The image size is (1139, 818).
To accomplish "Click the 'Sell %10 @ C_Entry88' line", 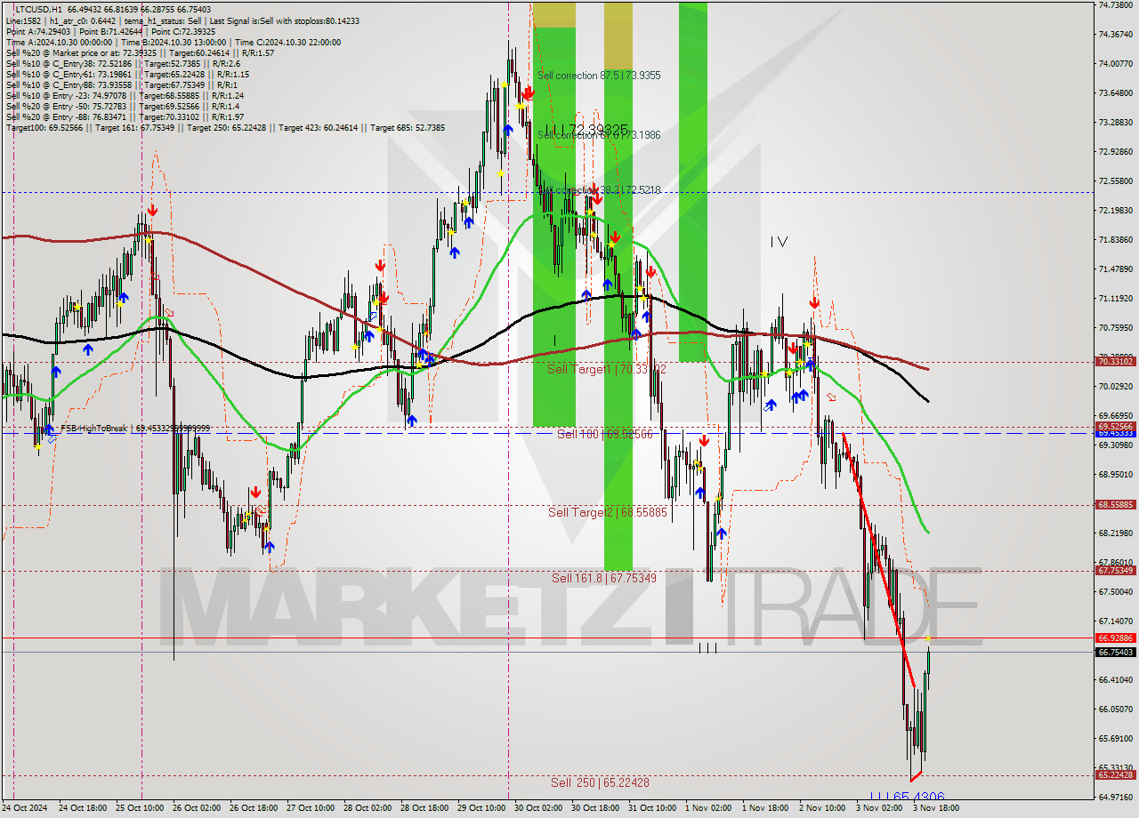I will 119,84.
